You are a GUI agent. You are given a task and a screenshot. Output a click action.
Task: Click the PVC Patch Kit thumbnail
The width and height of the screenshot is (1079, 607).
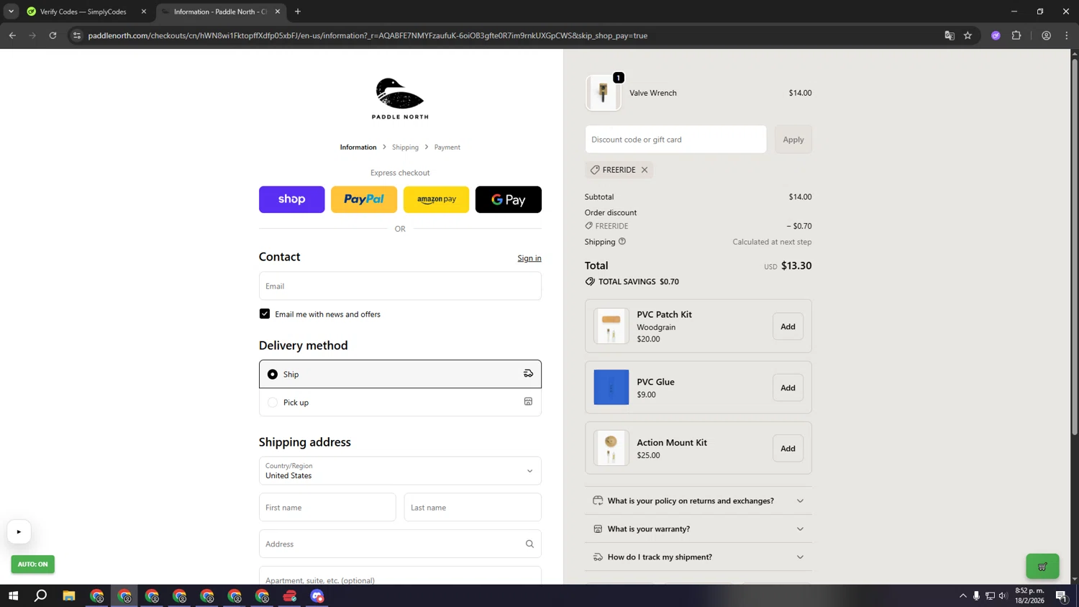(611, 326)
